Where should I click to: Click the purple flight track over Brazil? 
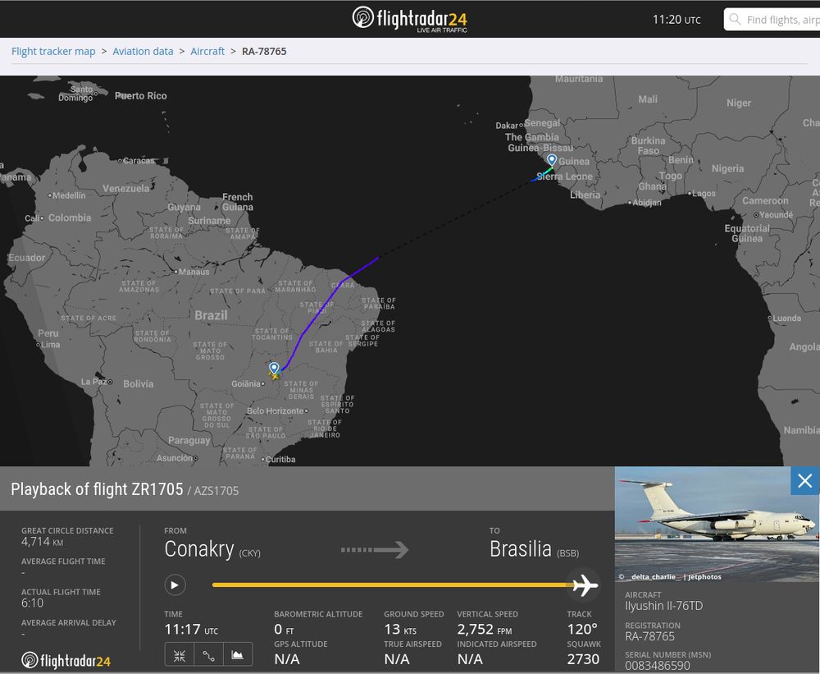314,318
